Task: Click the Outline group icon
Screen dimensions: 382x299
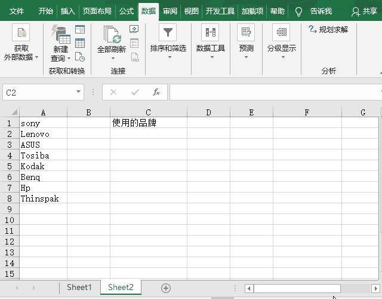Action: coord(281,32)
